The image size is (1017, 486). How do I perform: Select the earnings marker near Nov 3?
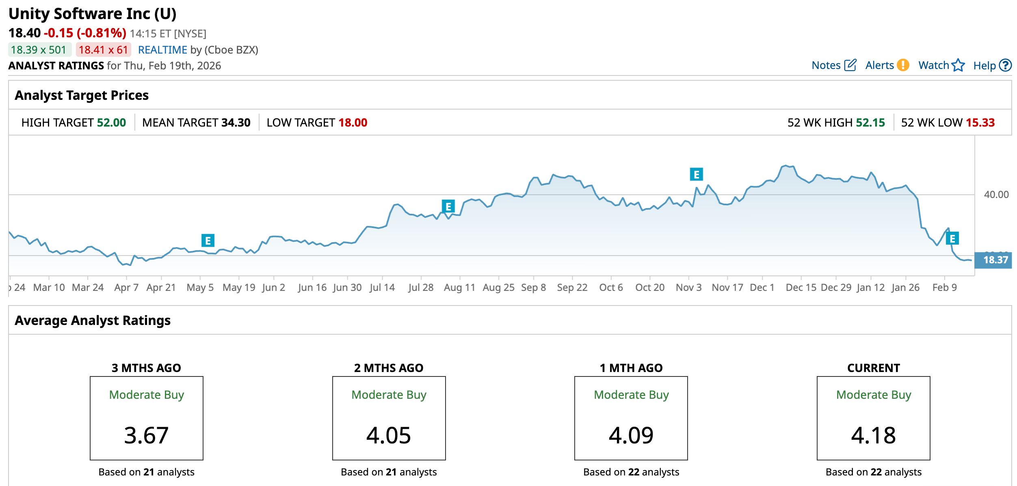(x=697, y=174)
